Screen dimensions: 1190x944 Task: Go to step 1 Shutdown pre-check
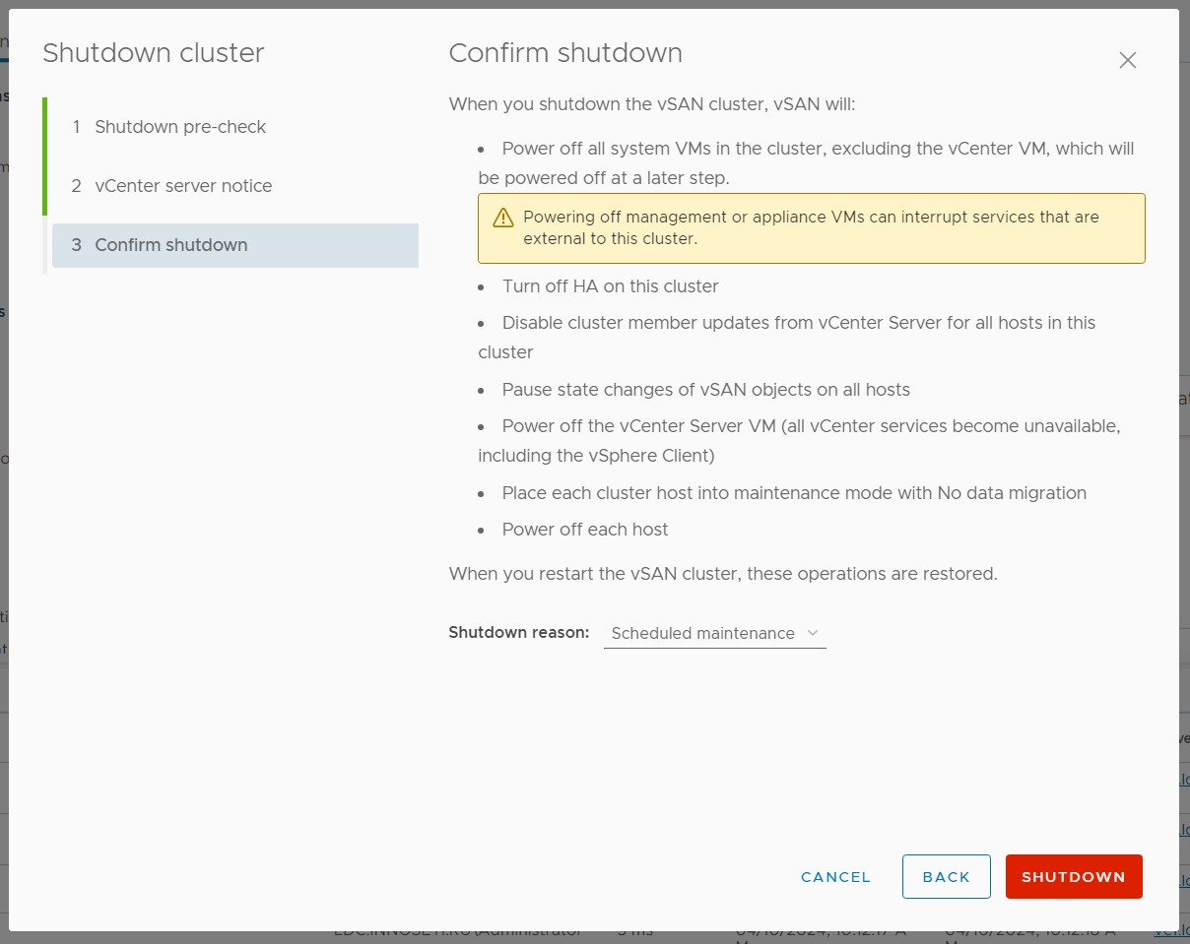coord(180,127)
